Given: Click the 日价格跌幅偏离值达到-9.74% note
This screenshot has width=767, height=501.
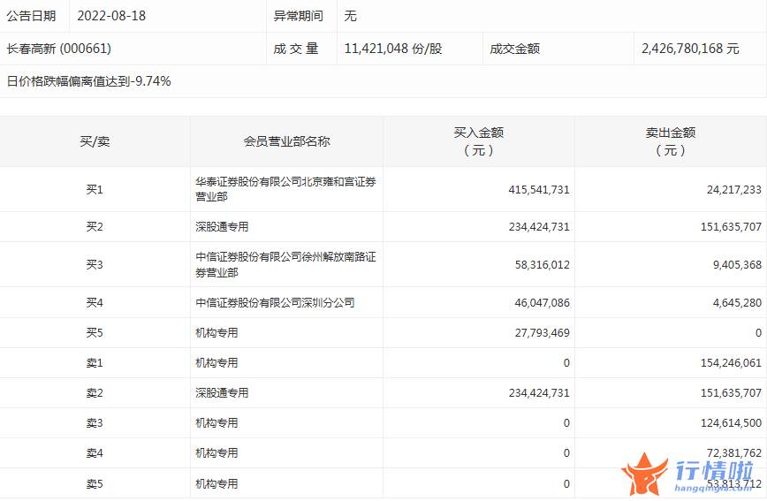Looking at the screenshot, I should [88, 81].
